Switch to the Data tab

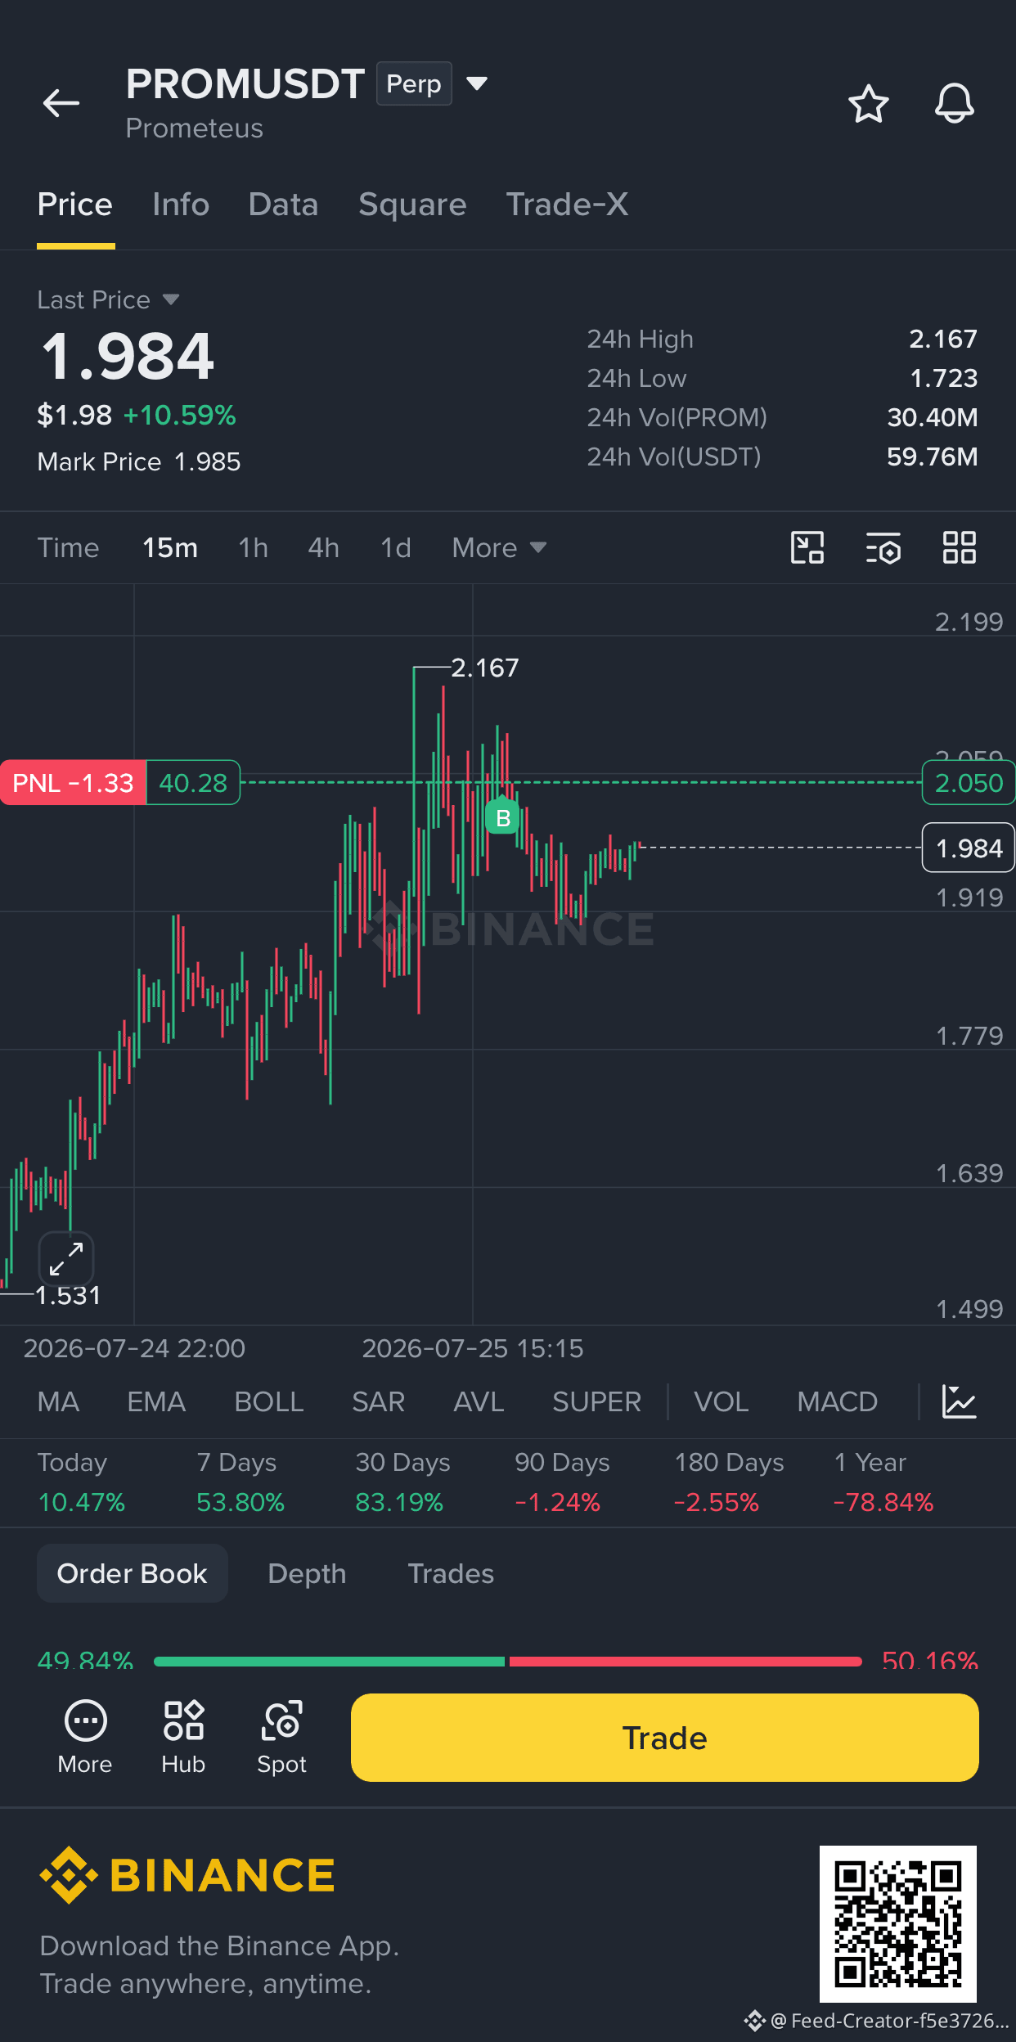pyautogui.click(x=283, y=205)
